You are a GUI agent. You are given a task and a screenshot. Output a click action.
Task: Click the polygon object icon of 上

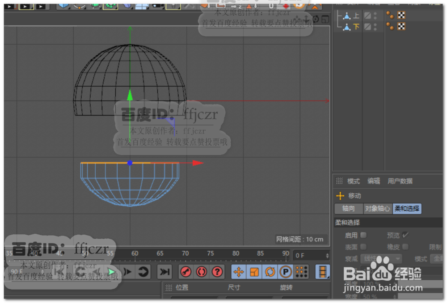(347, 16)
